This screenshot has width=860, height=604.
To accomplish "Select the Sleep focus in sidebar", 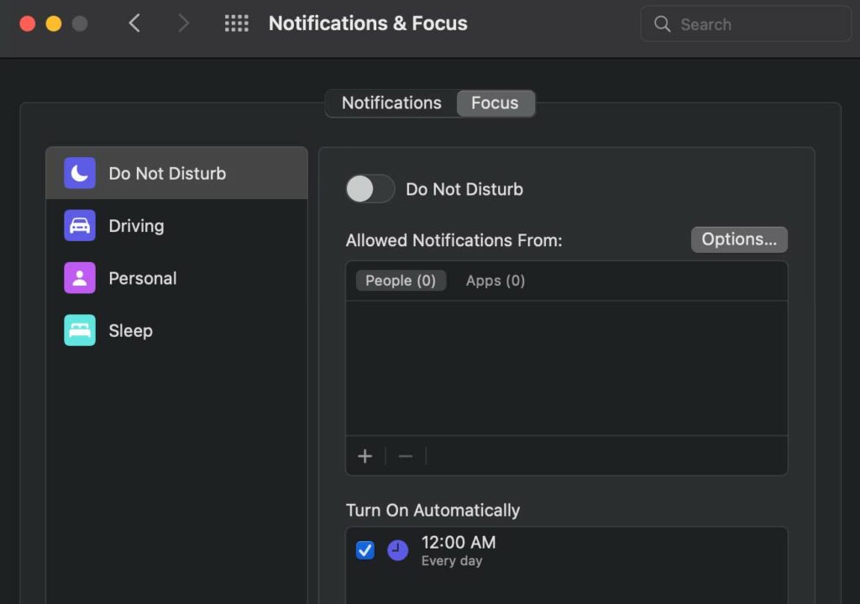I will click(131, 330).
